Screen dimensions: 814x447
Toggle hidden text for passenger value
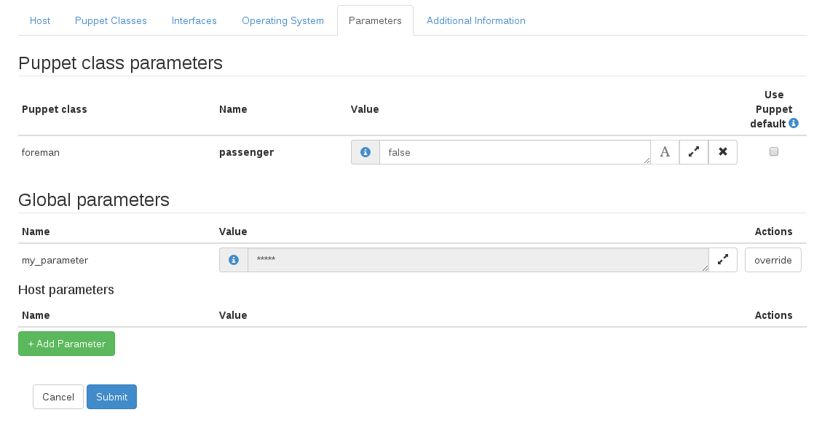click(665, 152)
